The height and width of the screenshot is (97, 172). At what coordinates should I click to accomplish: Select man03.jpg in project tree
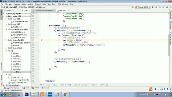coord(17,64)
